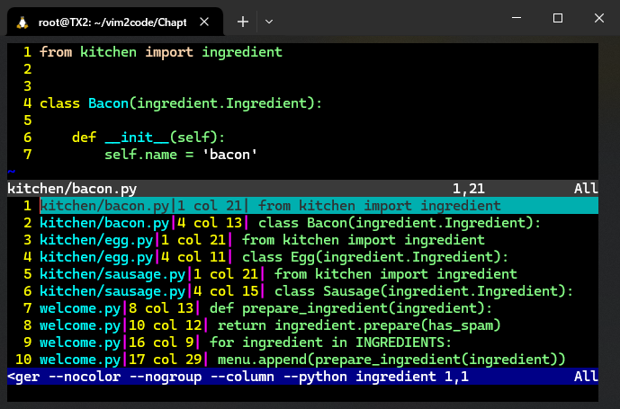Open the new tab profile dropdown

pos(269,22)
